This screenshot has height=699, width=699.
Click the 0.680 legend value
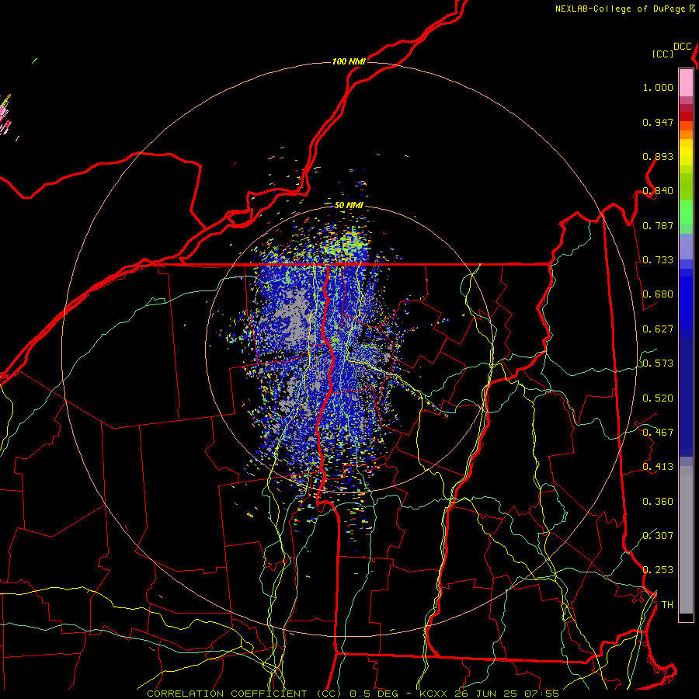tap(658, 294)
